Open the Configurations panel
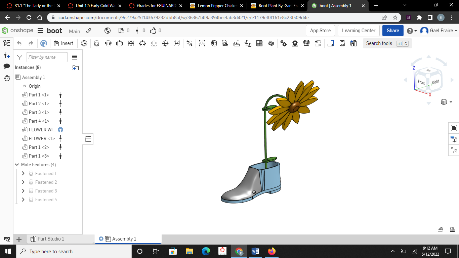 coord(453,139)
